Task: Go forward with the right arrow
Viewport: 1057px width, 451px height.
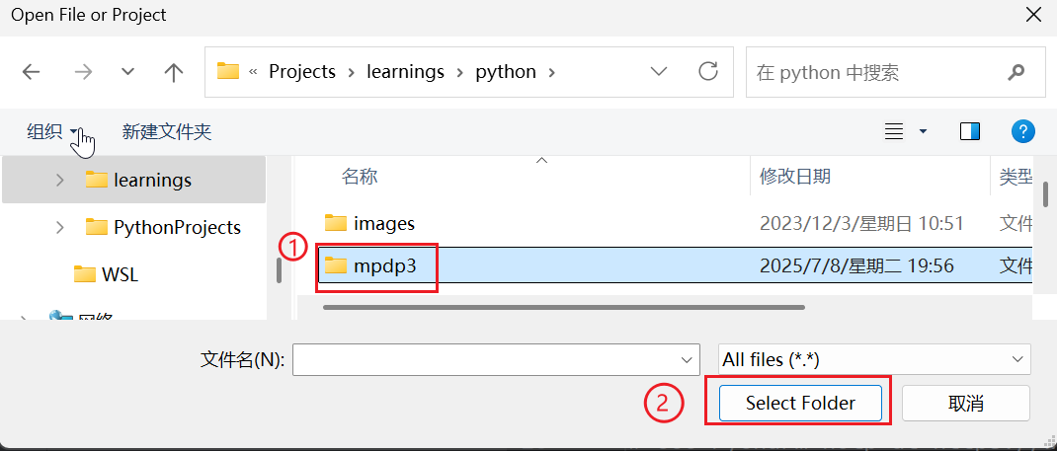Action: tap(84, 72)
